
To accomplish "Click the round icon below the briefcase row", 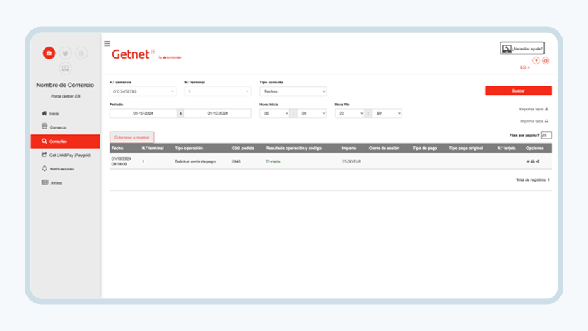I will [x=65, y=69].
